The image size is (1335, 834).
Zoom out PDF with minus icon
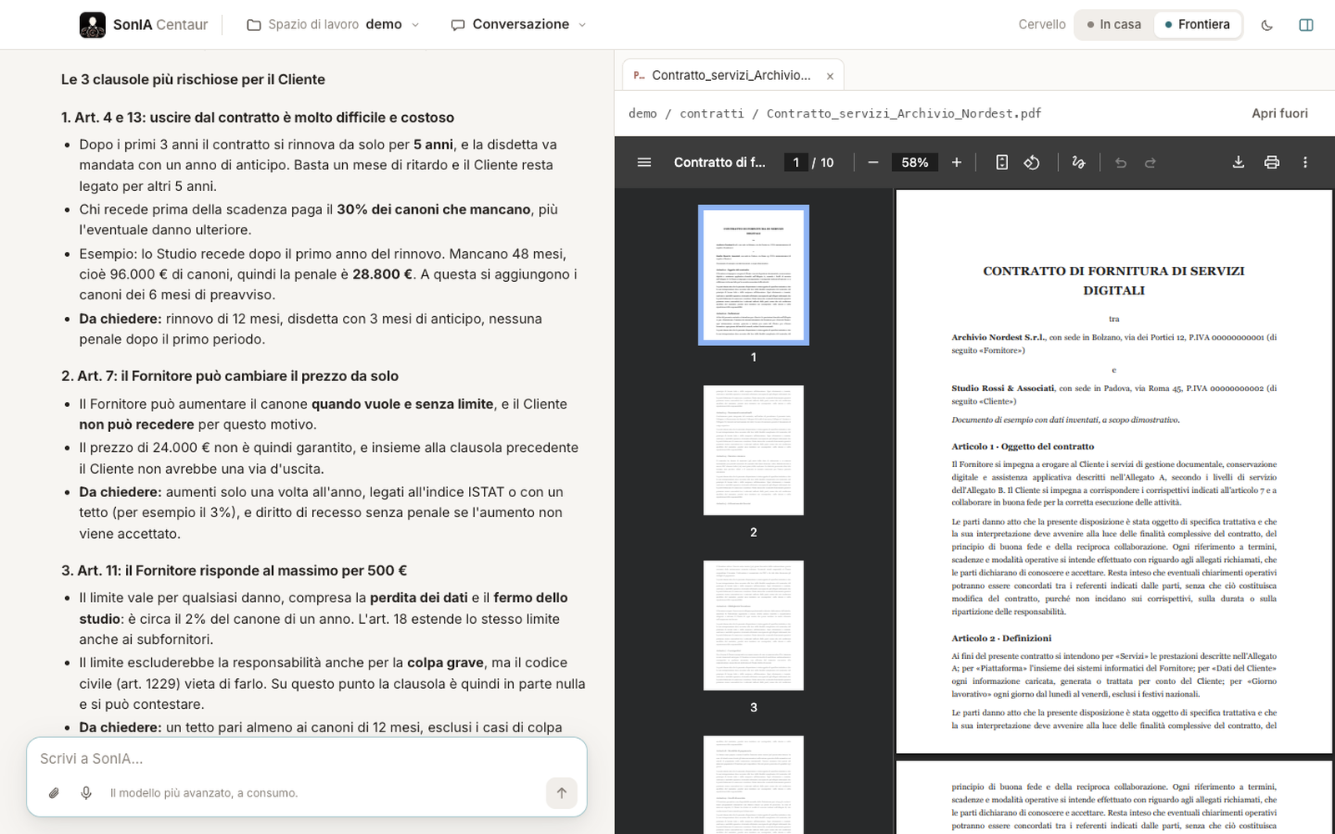coord(873,163)
